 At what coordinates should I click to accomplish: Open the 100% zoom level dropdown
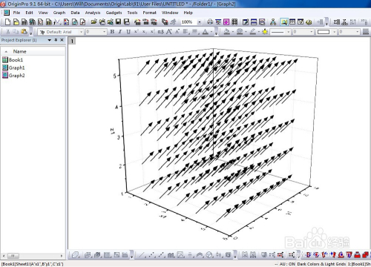pyautogui.click(x=200, y=22)
